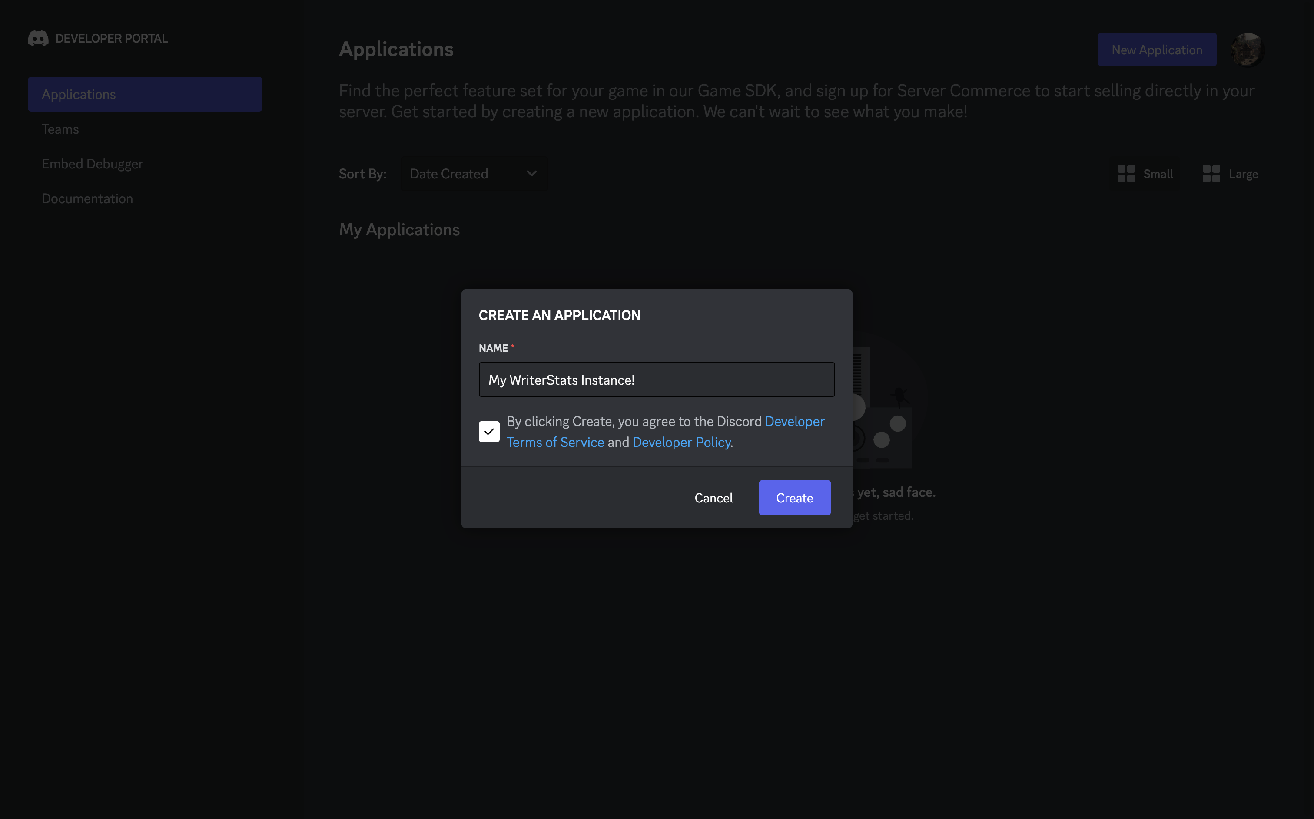Open Documentation in the sidebar
The height and width of the screenshot is (819, 1314).
(145, 198)
